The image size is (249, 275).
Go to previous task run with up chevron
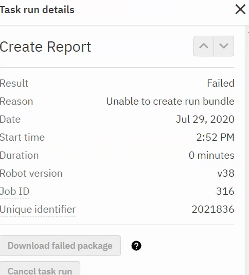pos(204,46)
